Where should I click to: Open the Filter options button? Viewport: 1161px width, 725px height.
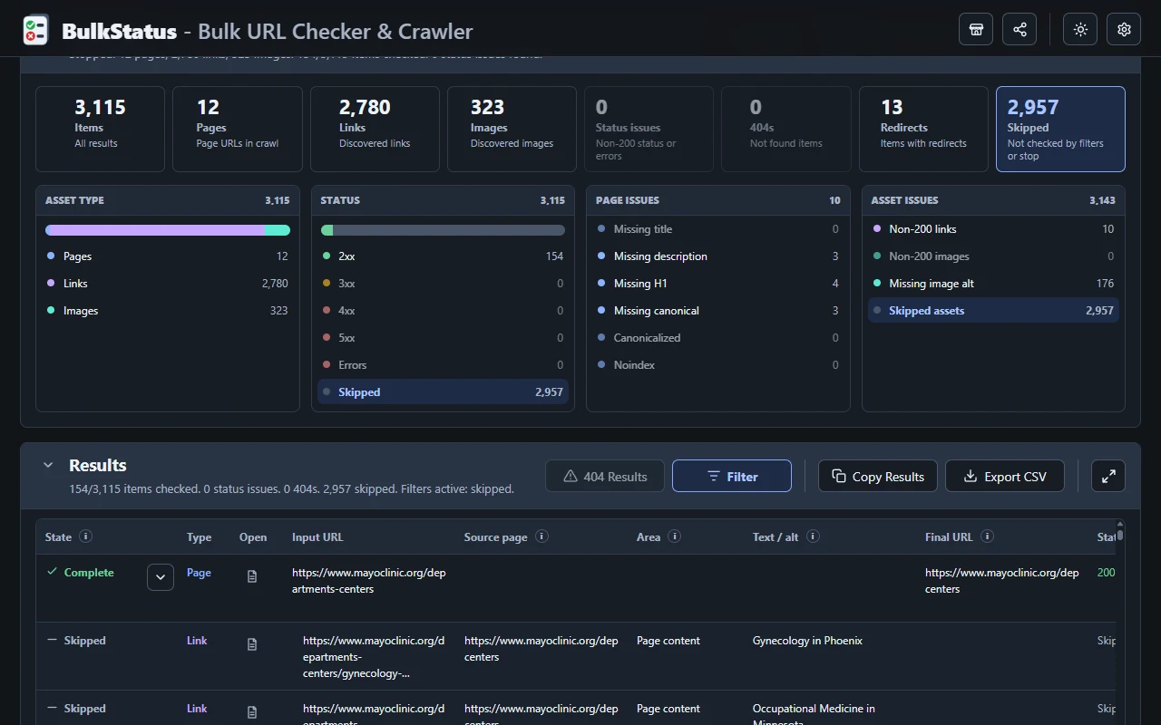(732, 476)
